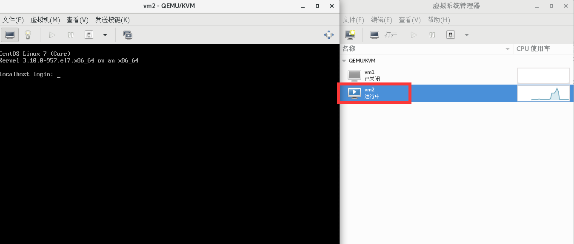Click power off icon in manager toolbar
Screen dimensions: 574x244
[x=451, y=35]
